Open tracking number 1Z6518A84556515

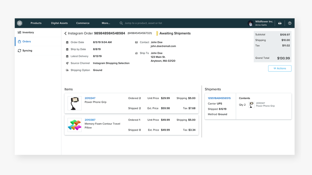click(x=219, y=98)
